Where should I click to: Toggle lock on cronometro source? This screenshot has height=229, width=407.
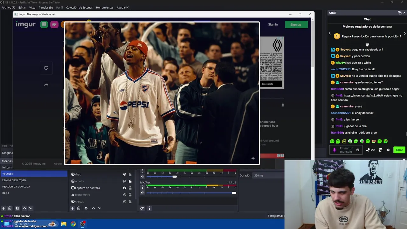pos(130,195)
